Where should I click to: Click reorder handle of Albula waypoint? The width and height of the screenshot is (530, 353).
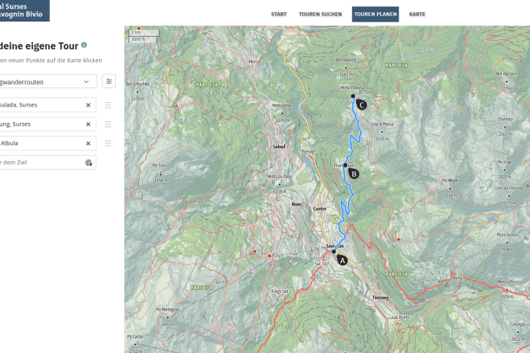pos(108,143)
